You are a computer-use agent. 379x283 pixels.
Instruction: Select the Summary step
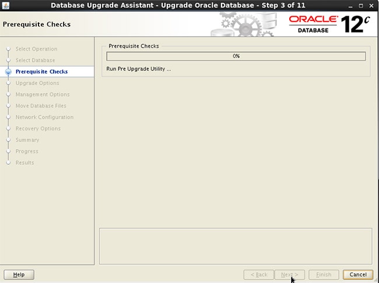pyautogui.click(x=27, y=140)
